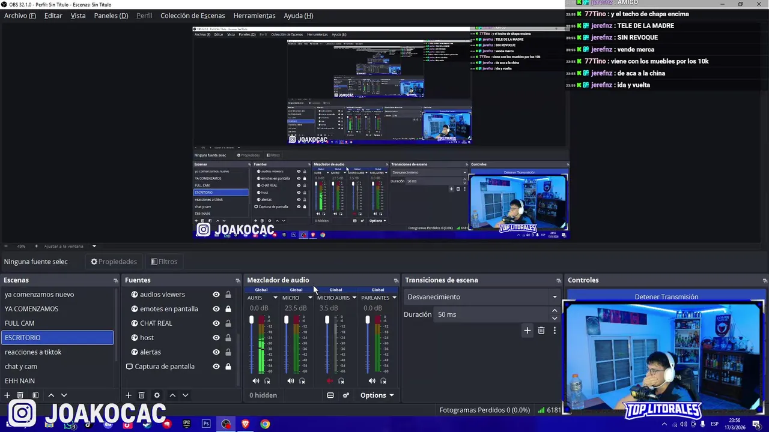Mute the PARLANTES audio channel

pyautogui.click(x=372, y=381)
